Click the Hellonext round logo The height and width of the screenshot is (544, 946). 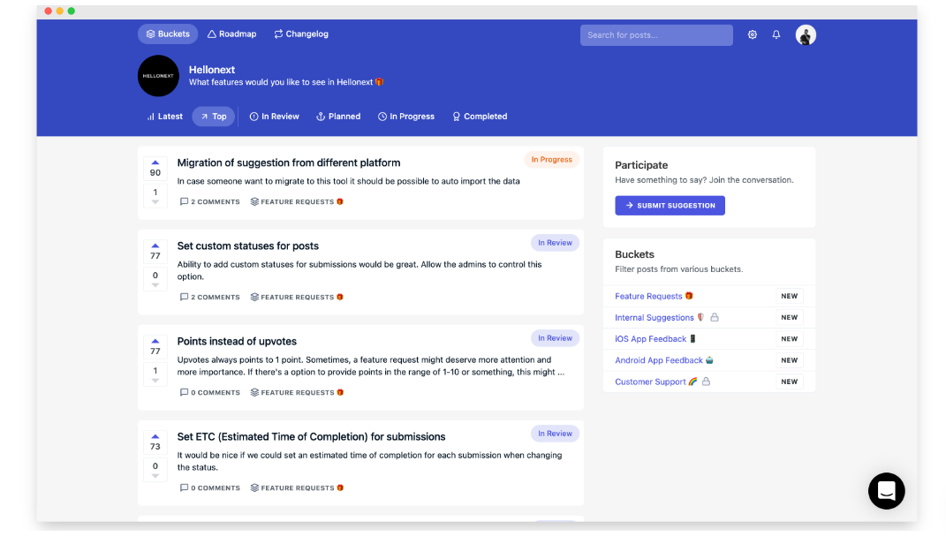click(x=158, y=76)
